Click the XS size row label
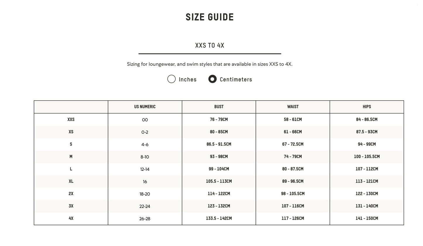 [x=71, y=132]
